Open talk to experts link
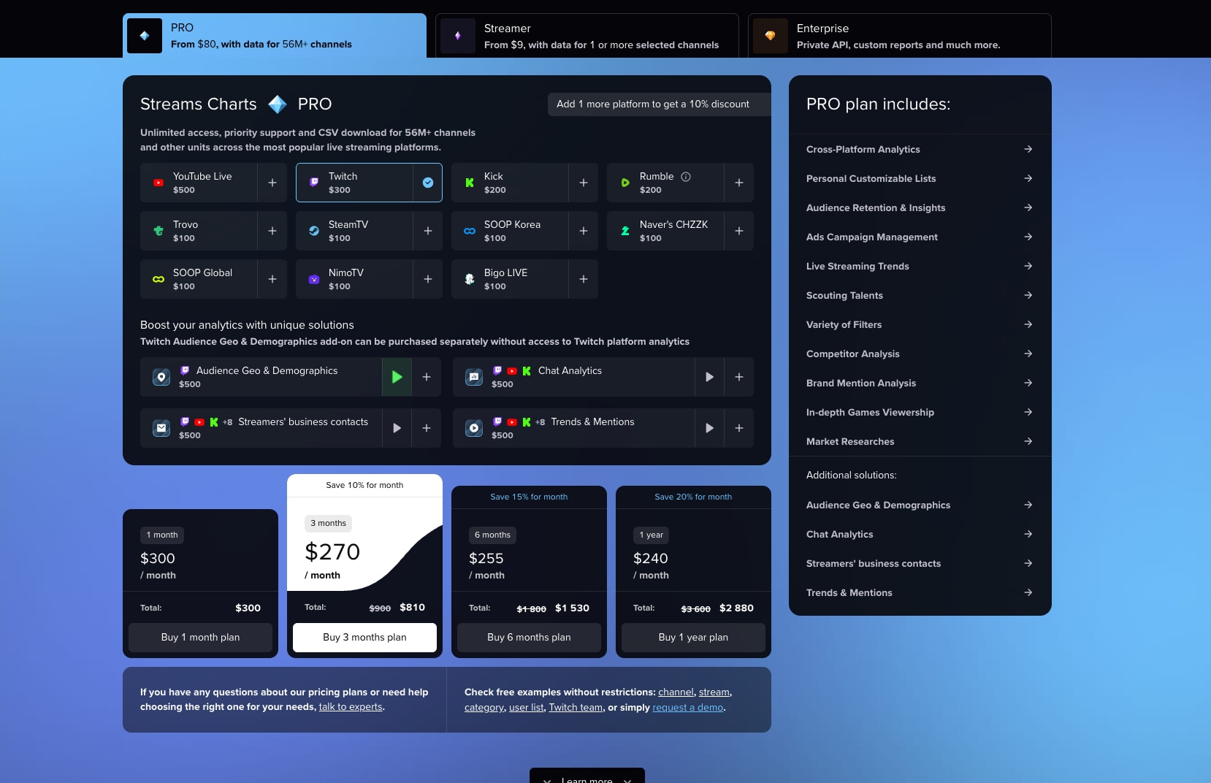 pyautogui.click(x=351, y=707)
